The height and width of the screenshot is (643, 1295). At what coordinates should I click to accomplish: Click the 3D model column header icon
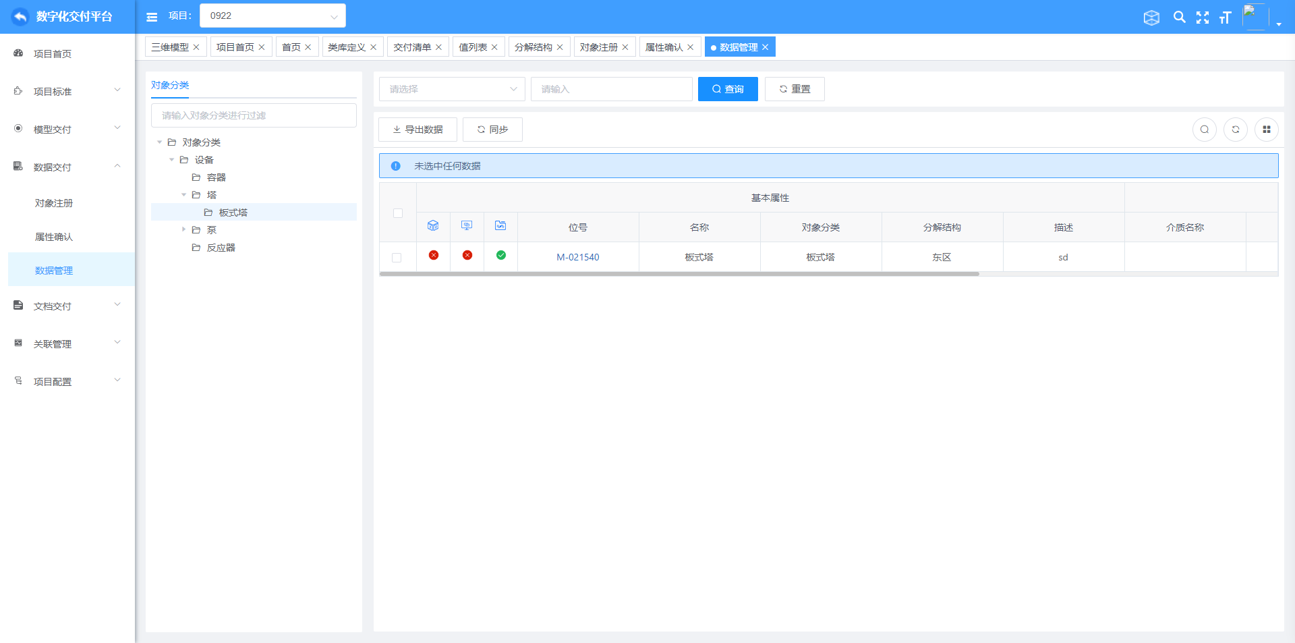[433, 225]
